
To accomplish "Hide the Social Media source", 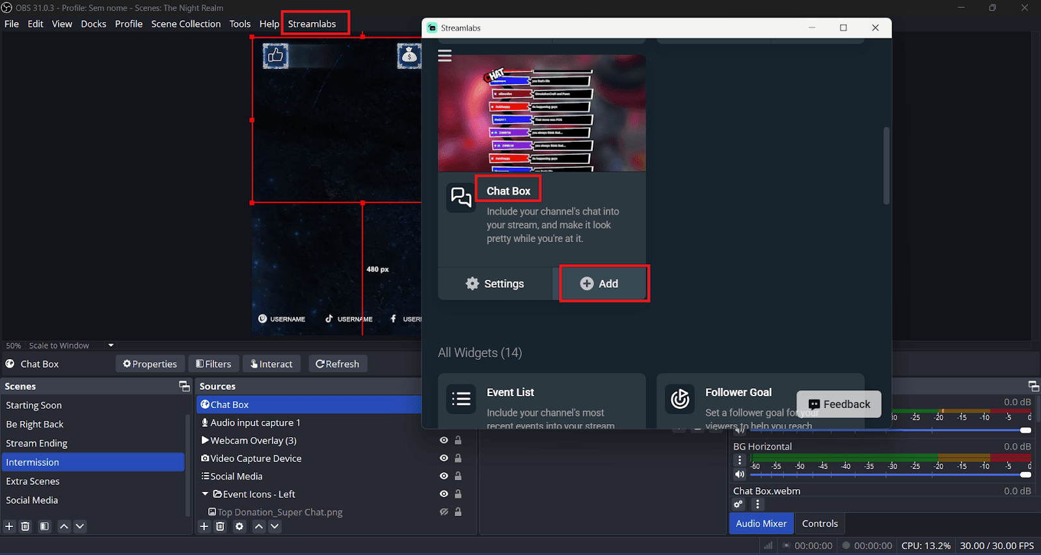I will coord(444,476).
